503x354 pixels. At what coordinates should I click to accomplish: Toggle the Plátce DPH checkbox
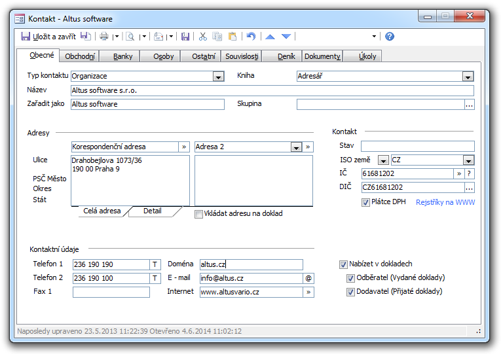tap(365, 202)
